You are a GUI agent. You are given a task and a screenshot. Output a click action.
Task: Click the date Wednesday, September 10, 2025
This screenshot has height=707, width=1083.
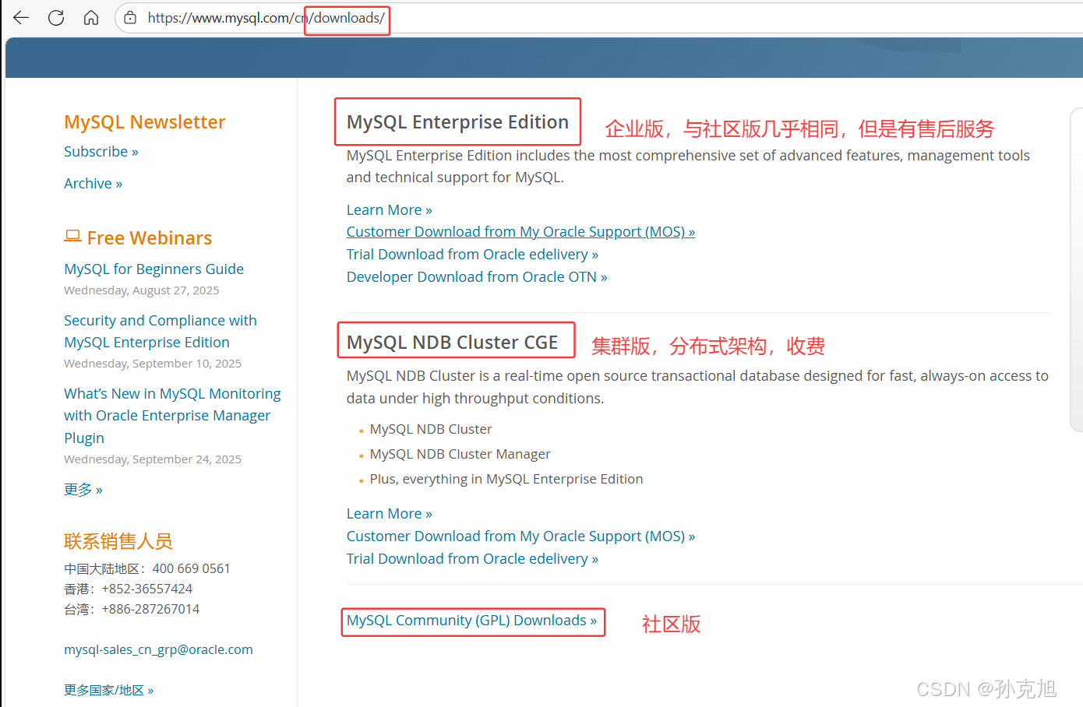(153, 364)
